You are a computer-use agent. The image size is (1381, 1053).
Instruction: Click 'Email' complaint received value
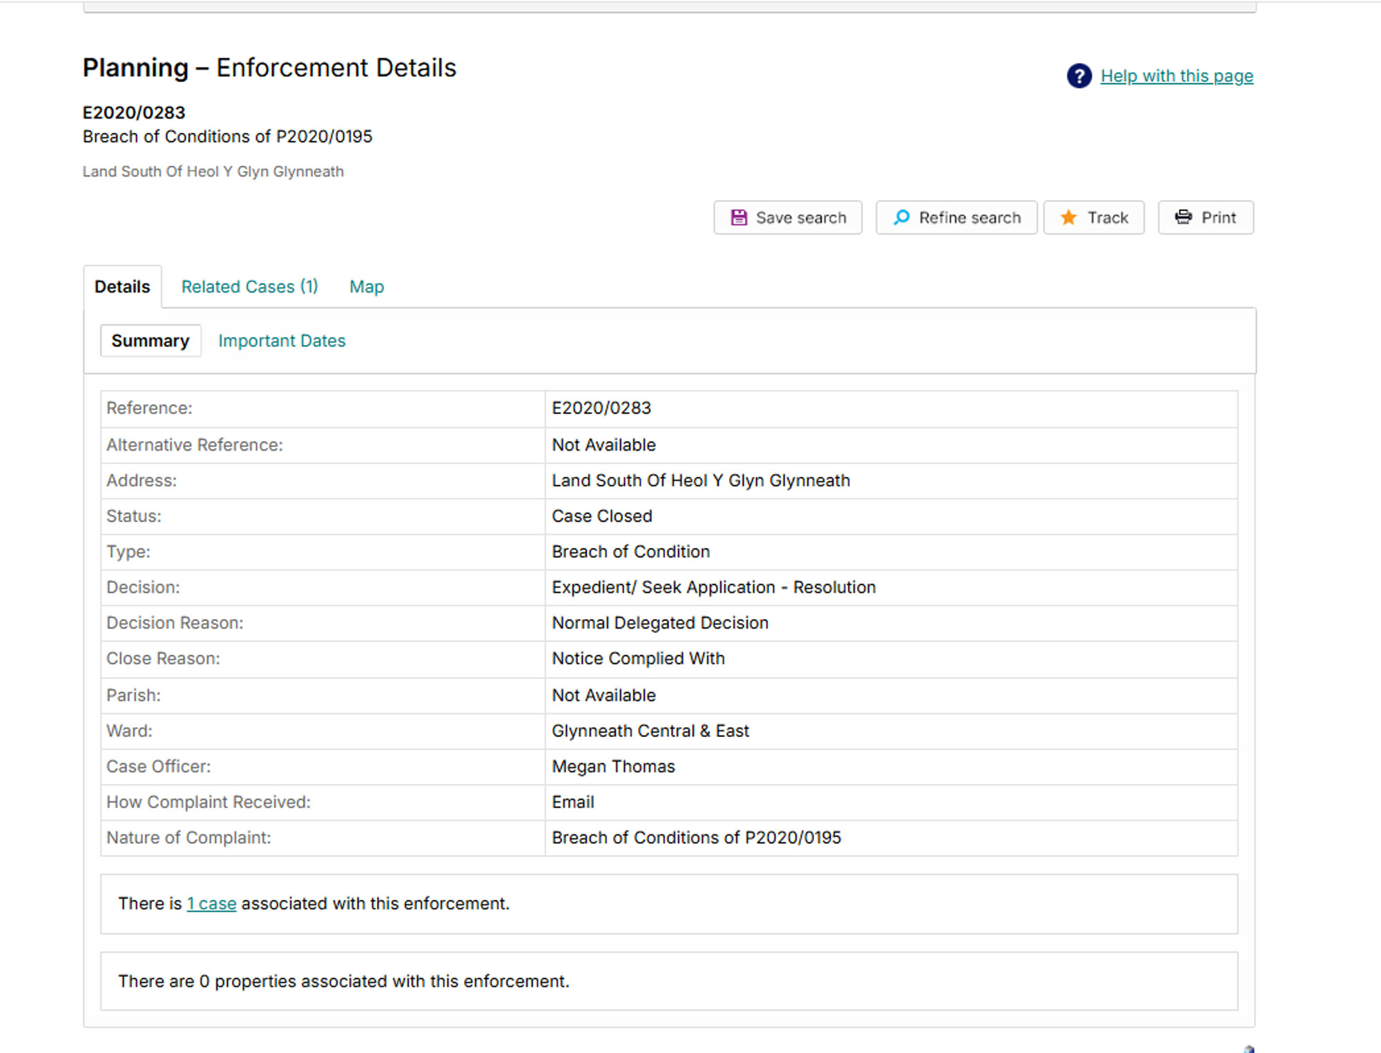(572, 802)
